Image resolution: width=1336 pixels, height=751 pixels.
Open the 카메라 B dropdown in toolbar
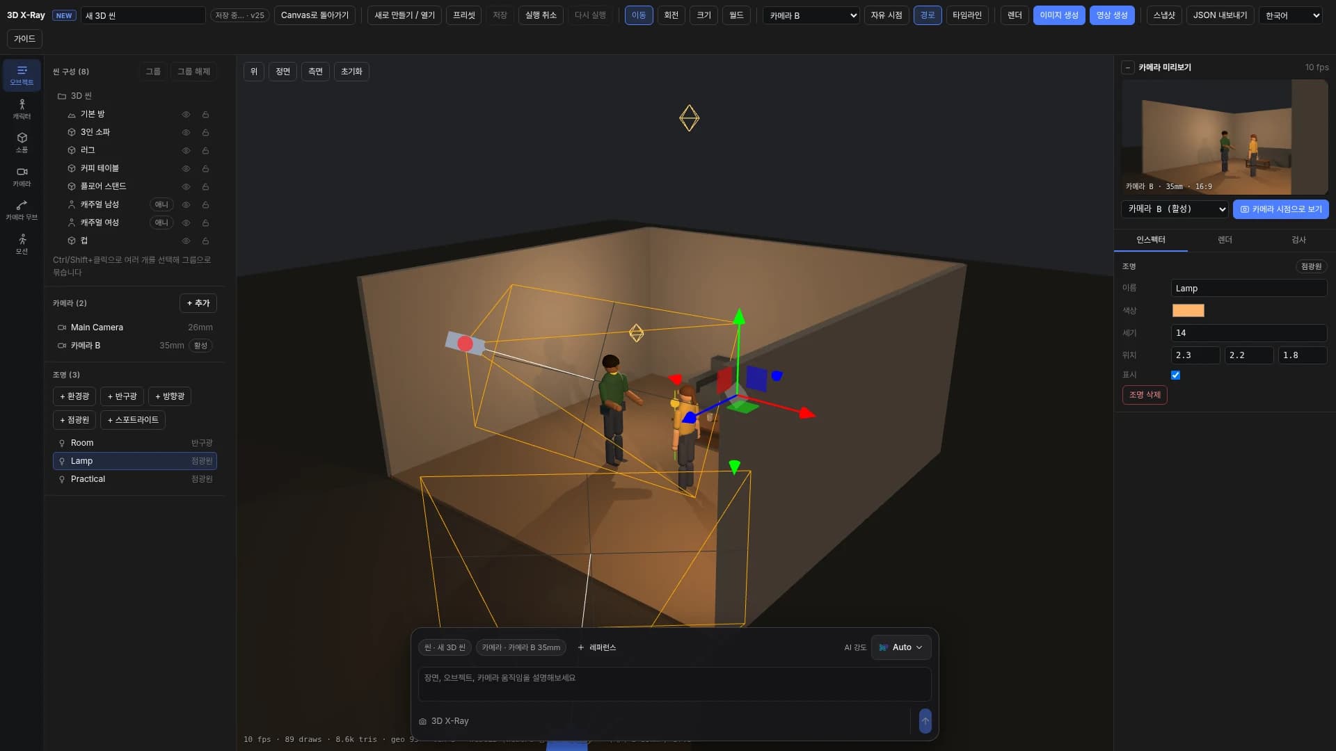pyautogui.click(x=811, y=15)
